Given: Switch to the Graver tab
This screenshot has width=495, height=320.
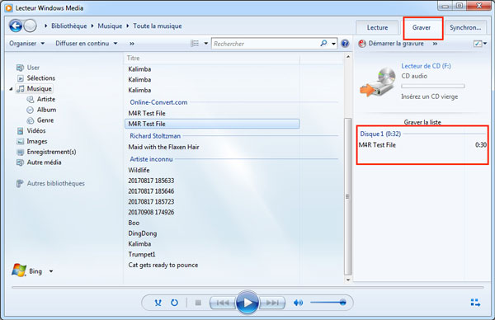Looking at the screenshot, I should click(x=422, y=27).
